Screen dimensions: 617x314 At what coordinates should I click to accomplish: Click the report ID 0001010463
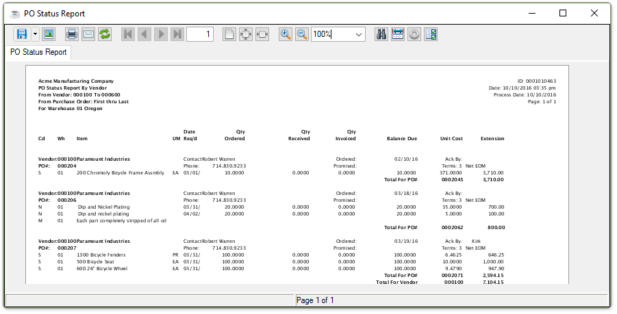pyautogui.click(x=541, y=81)
